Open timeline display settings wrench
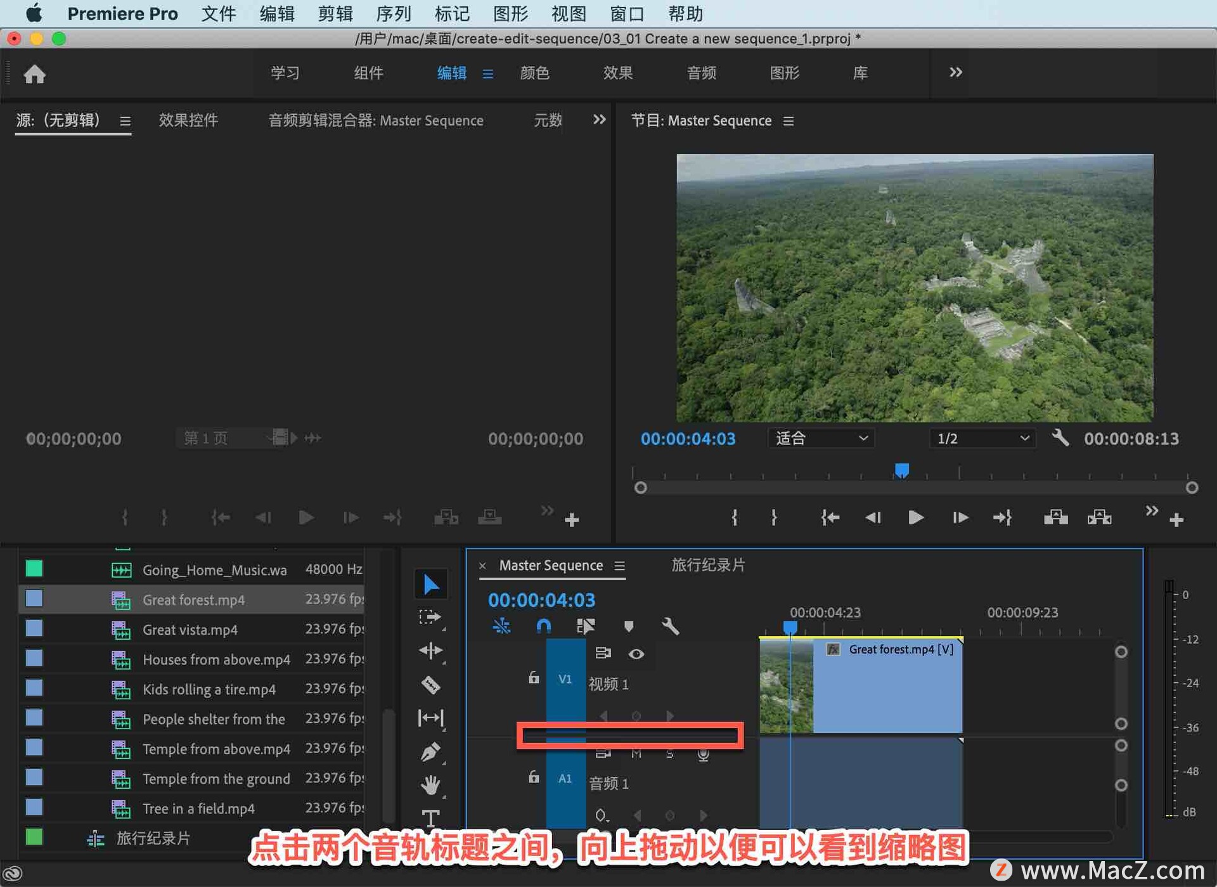 (670, 626)
